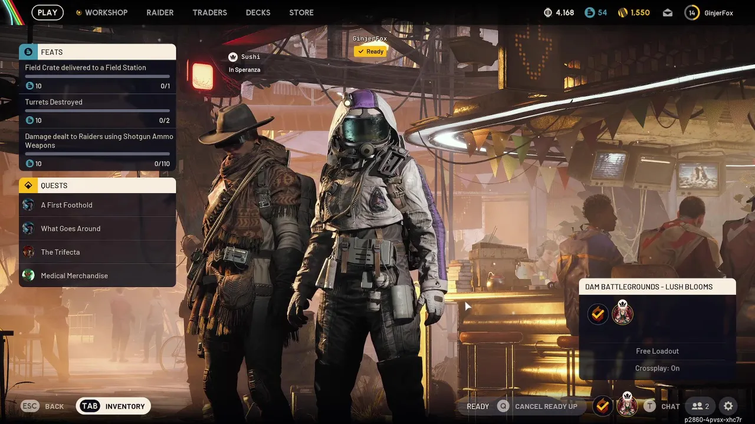The width and height of the screenshot is (755, 424).
Task: Open the RAIDER menu
Action: (x=160, y=12)
